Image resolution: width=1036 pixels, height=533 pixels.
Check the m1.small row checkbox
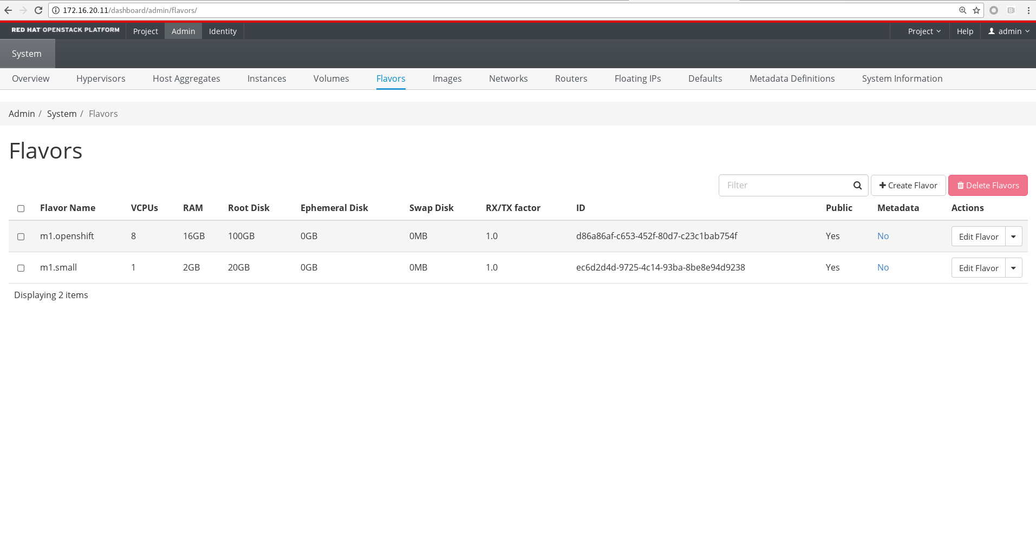[x=21, y=268]
